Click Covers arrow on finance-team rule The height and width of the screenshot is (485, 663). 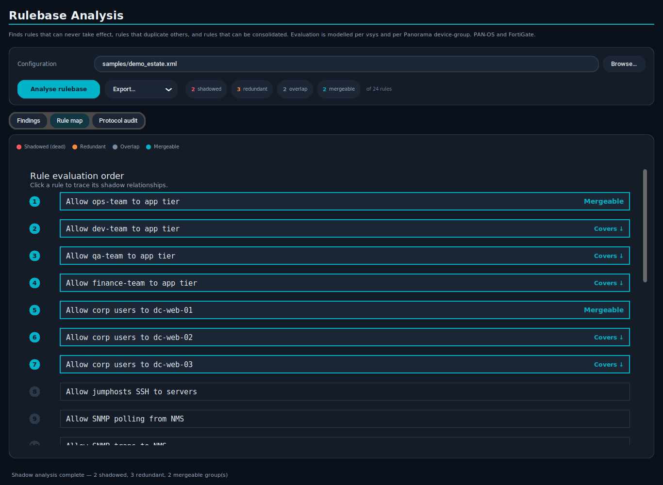click(609, 283)
